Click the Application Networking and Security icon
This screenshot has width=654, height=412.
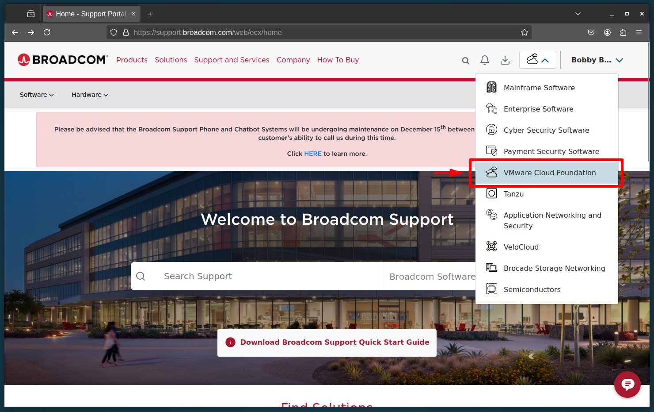(x=491, y=215)
